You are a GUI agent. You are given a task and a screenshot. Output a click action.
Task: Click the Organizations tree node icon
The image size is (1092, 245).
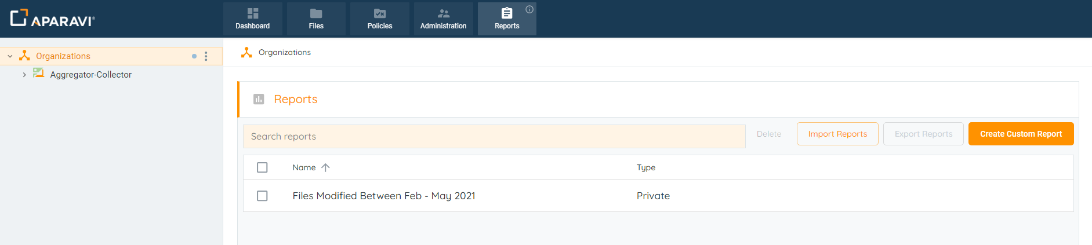[24, 56]
